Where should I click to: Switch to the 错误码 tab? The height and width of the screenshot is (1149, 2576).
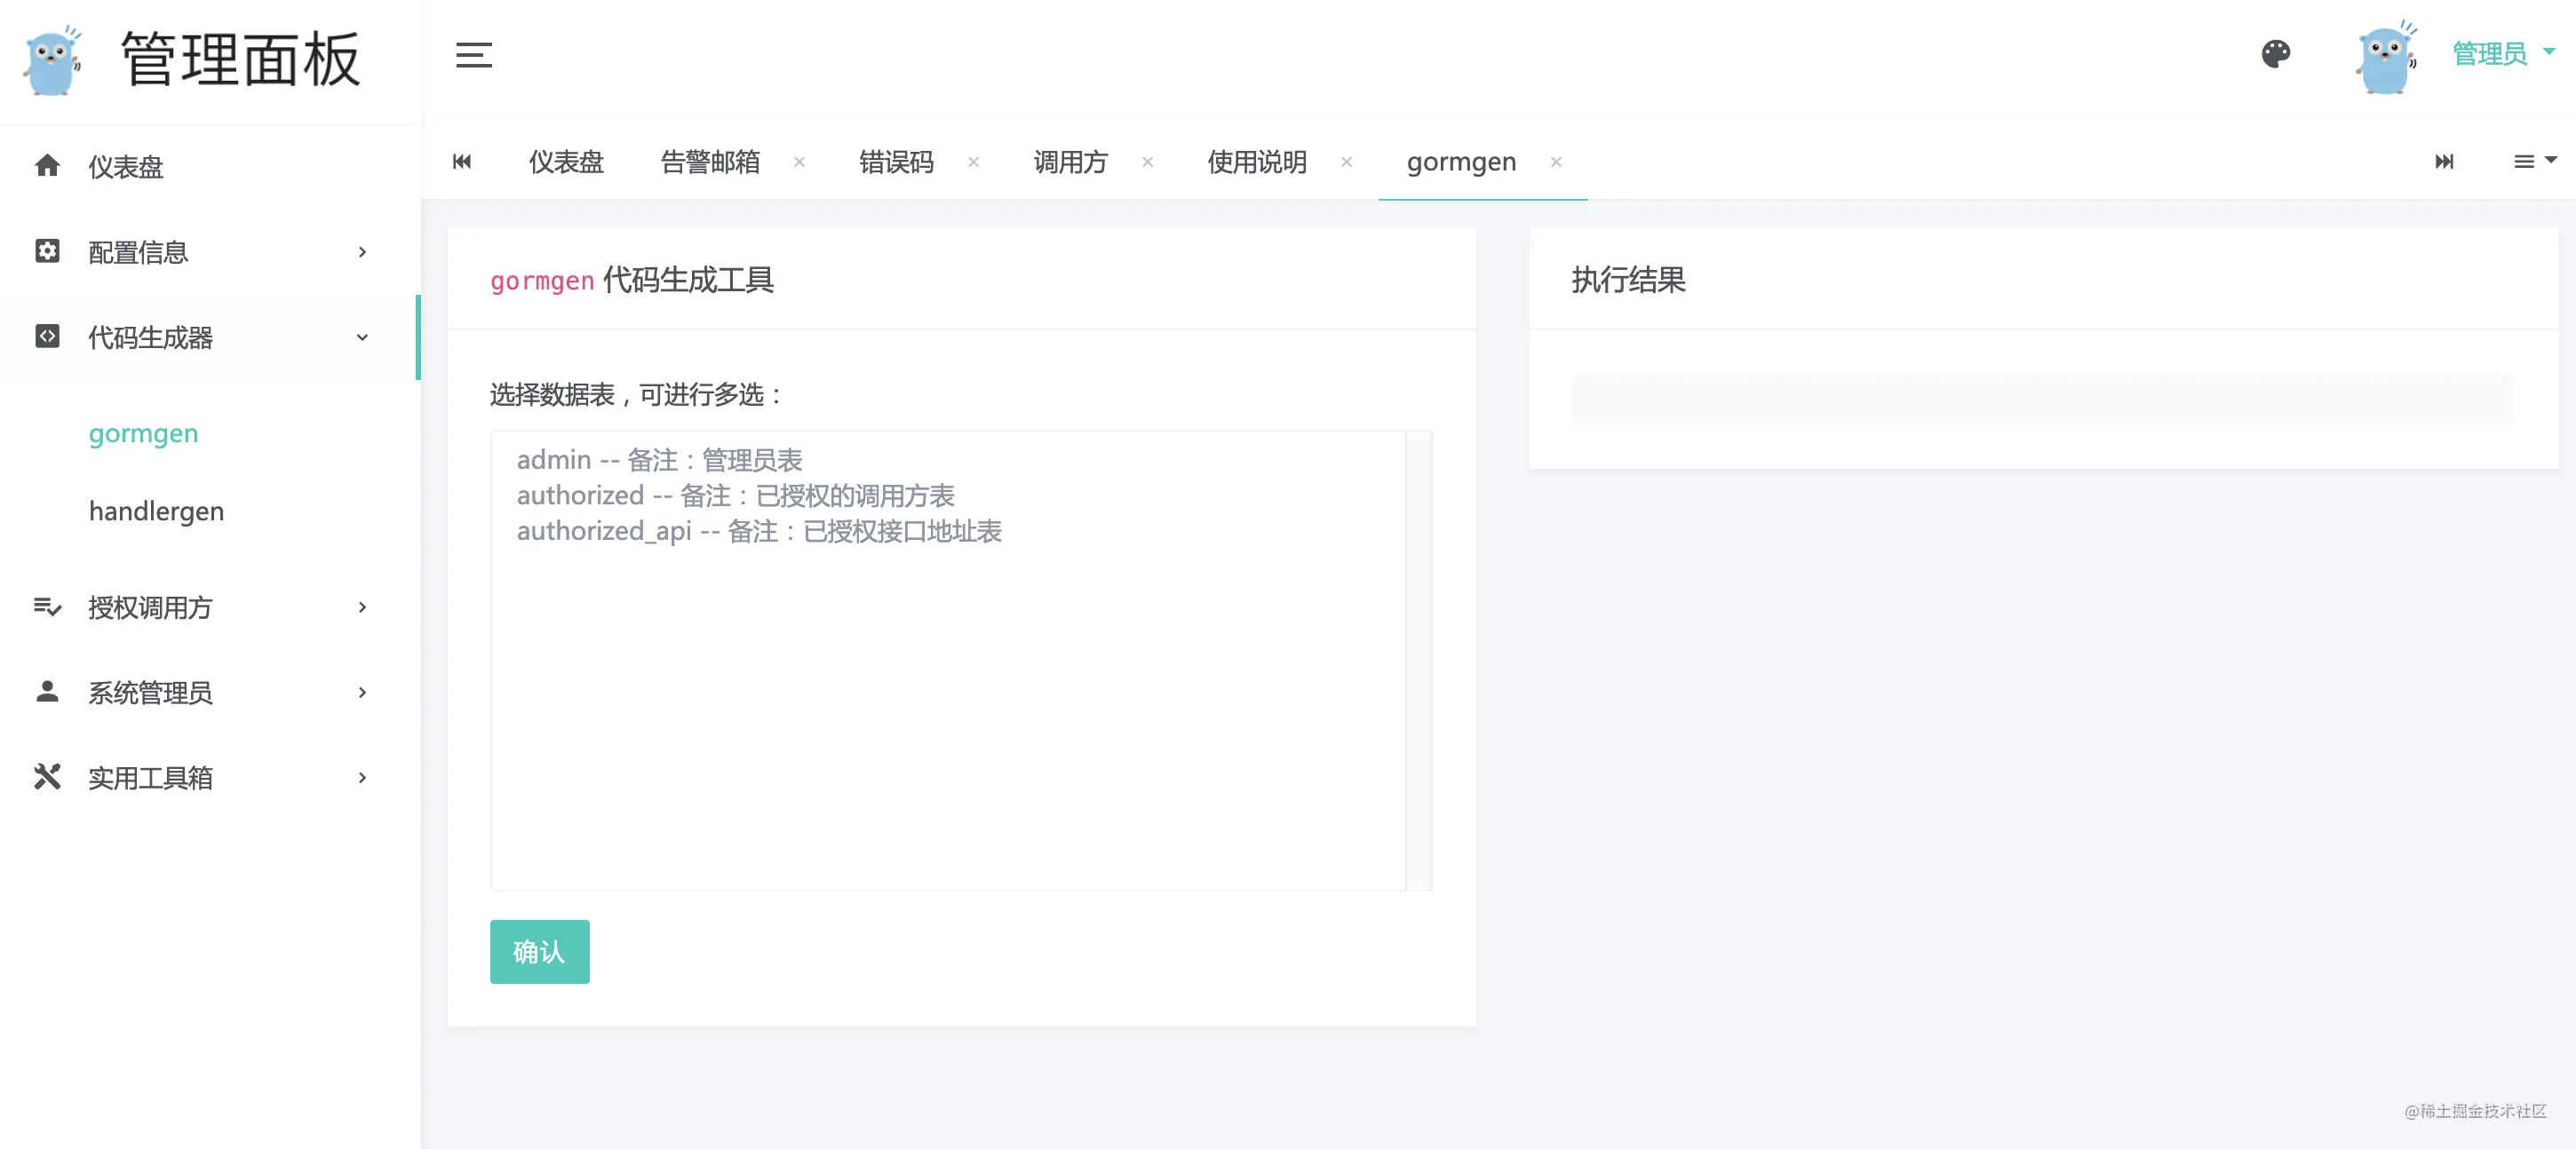click(896, 162)
